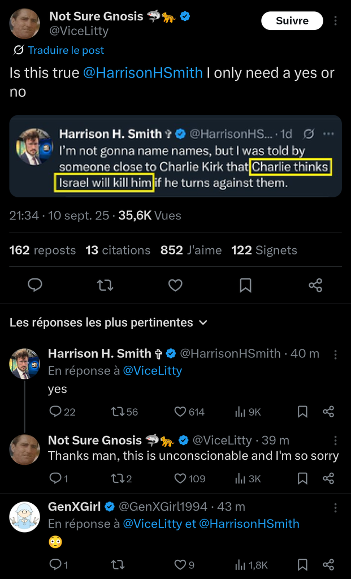Repost the main post by ViceLitty
Image resolution: width=351 pixels, height=579 pixels.
tap(105, 285)
